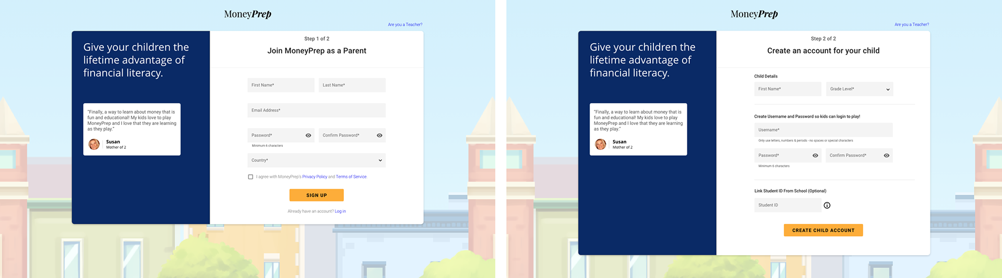Image resolution: width=1002 pixels, height=278 pixels.
Task: Check the Privacy Policy agreement checkbox
Action: [250, 177]
